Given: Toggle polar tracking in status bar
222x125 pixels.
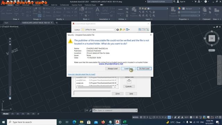Looking at the screenshot, I should tap(154, 117).
